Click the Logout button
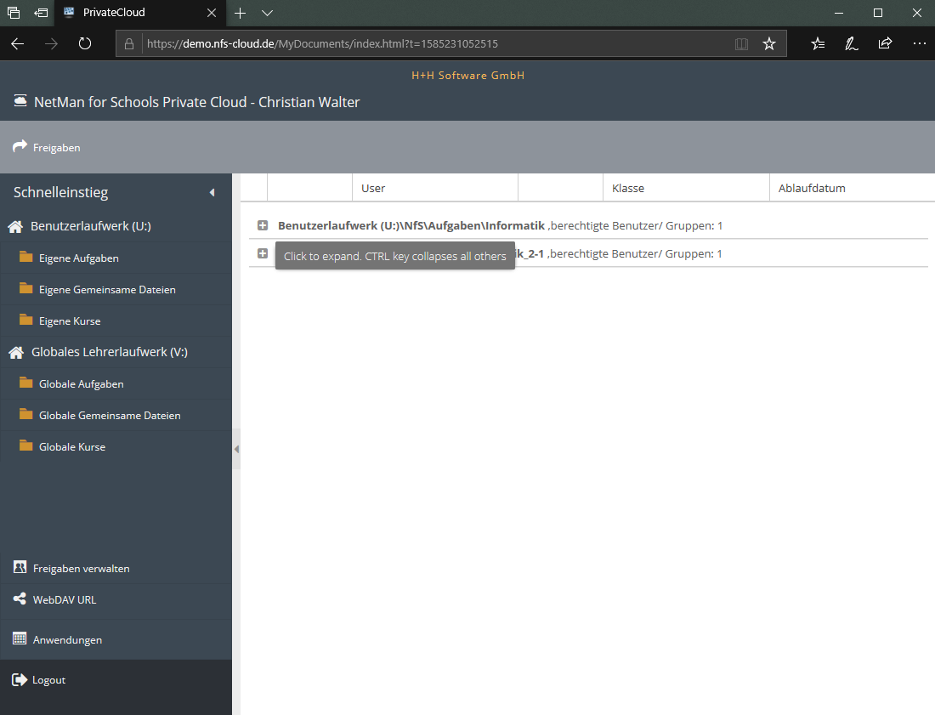Screen dimensions: 935x715 coord(48,680)
